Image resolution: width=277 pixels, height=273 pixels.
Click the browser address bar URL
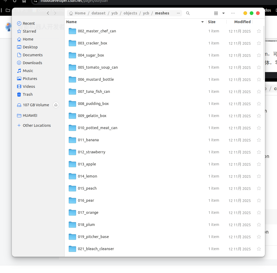coord(74,1)
